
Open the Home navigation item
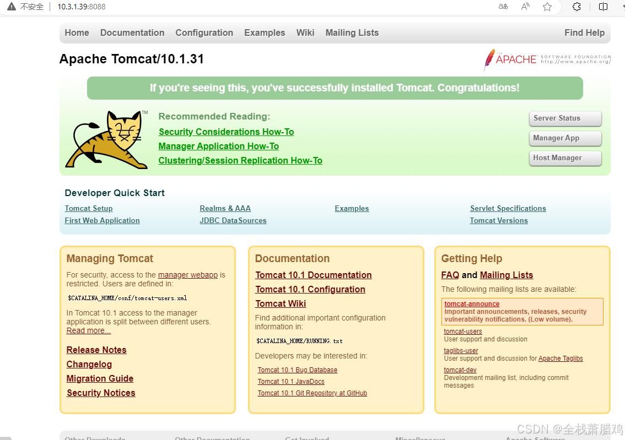[x=77, y=32]
